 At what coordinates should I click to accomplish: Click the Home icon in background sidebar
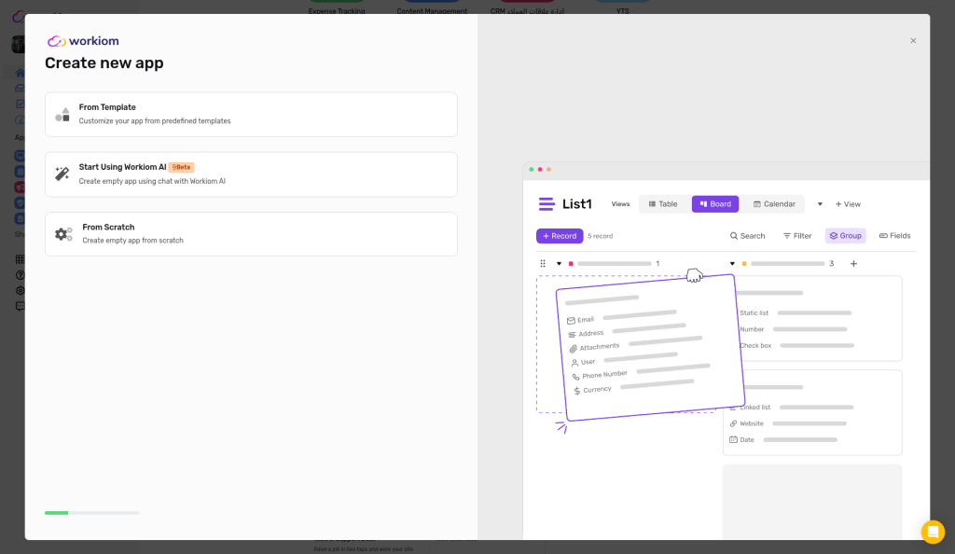coord(20,73)
